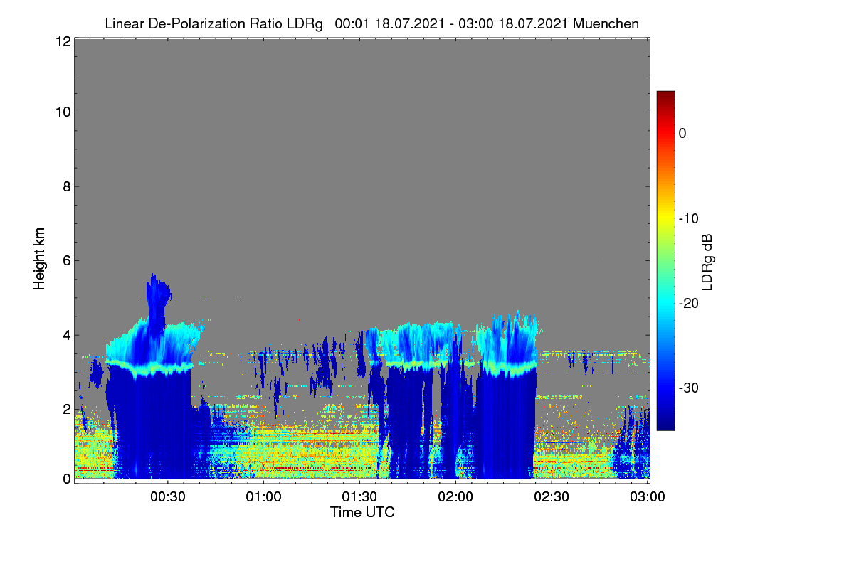This screenshot has height=569, width=854.
Task: Click the Height km axis title
Action: coord(39,260)
